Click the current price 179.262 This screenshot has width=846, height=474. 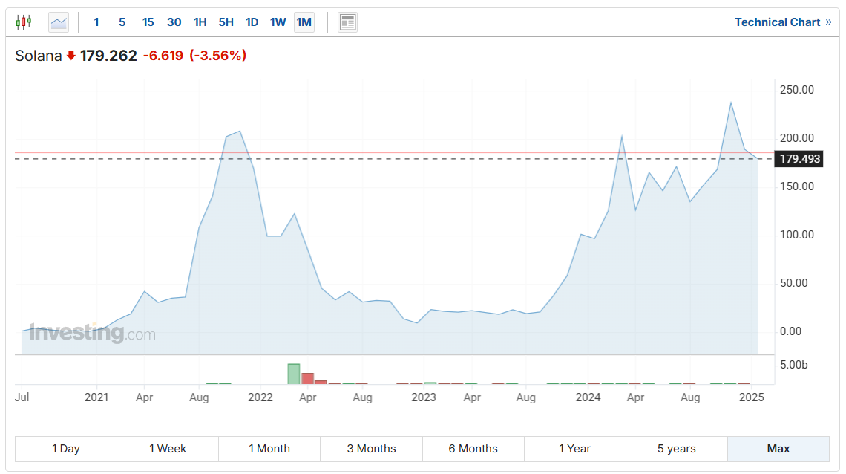[108, 56]
